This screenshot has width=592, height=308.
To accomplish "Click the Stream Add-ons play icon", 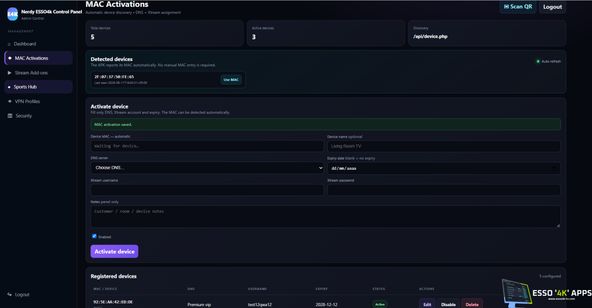I will (x=10, y=73).
